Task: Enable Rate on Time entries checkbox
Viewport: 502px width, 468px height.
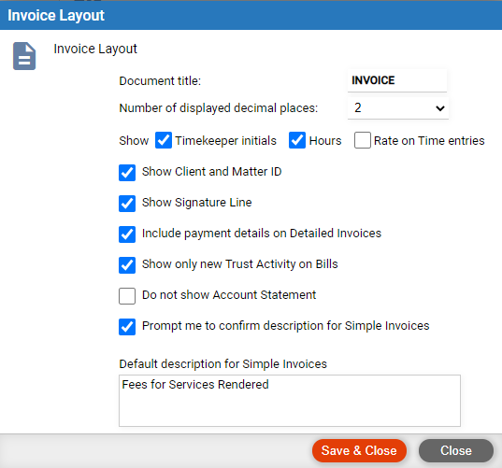Action: pos(363,140)
